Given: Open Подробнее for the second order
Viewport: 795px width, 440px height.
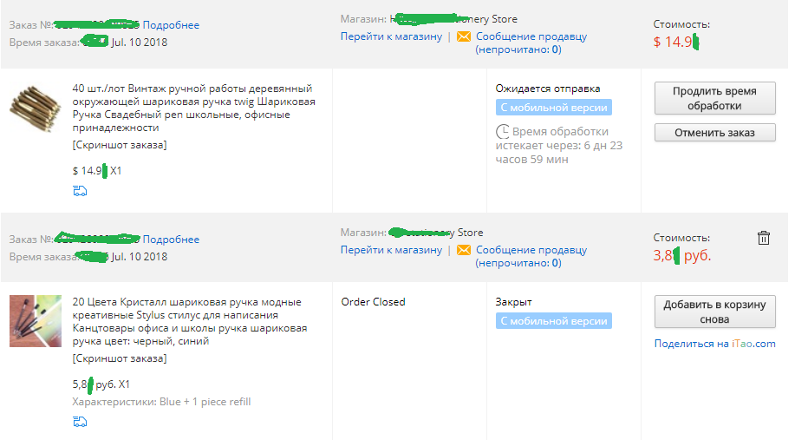Looking at the screenshot, I should pos(171,239).
